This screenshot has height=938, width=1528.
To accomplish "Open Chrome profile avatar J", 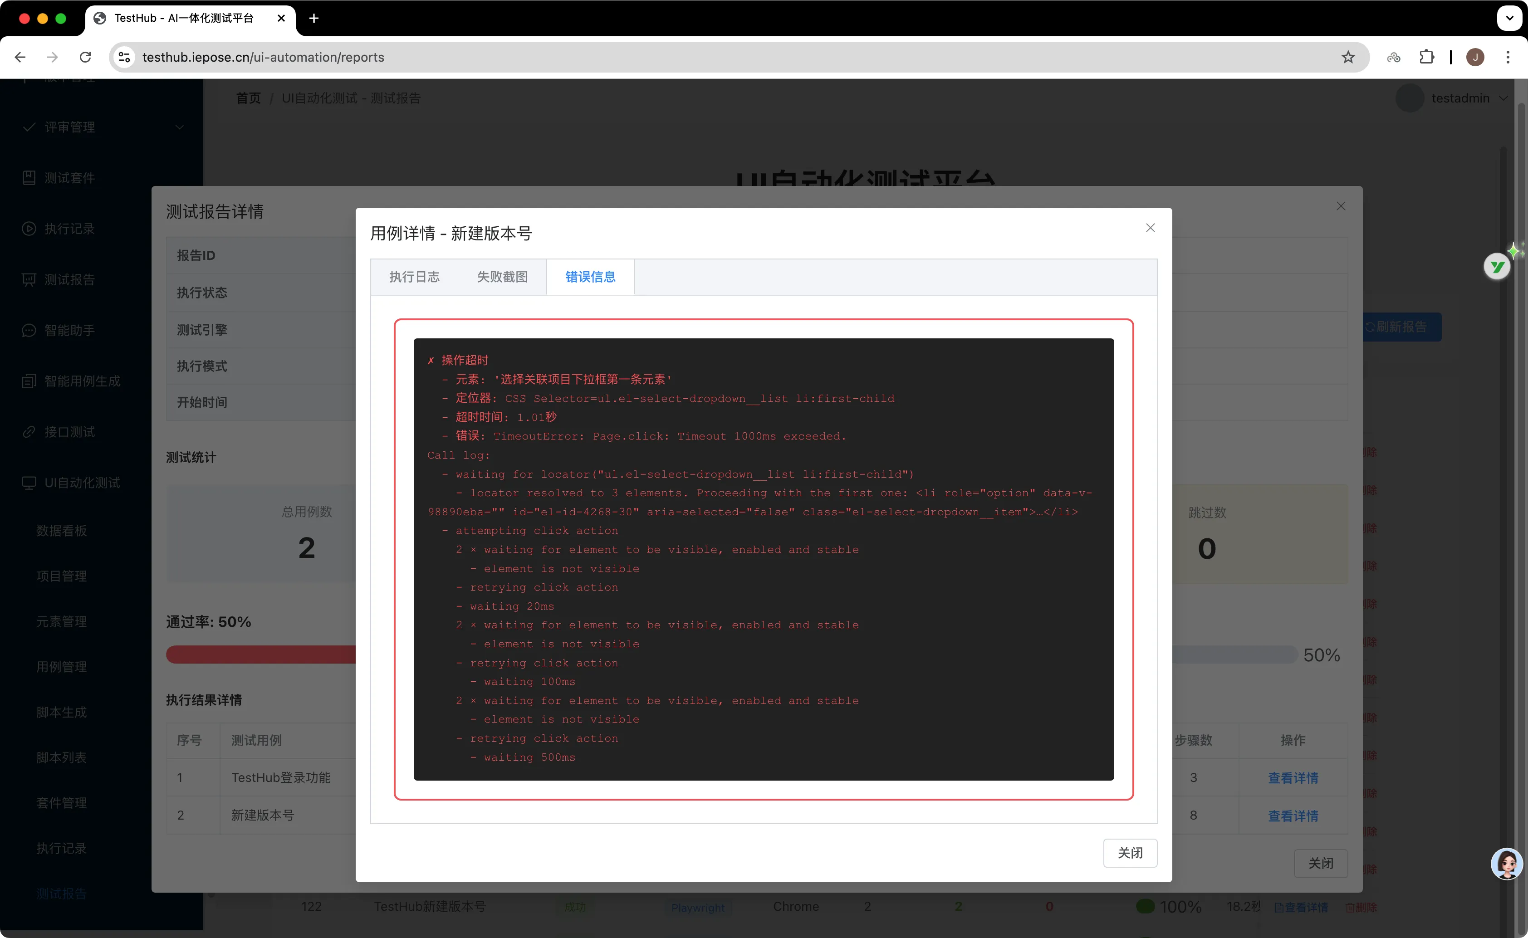I will coord(1474,57).
